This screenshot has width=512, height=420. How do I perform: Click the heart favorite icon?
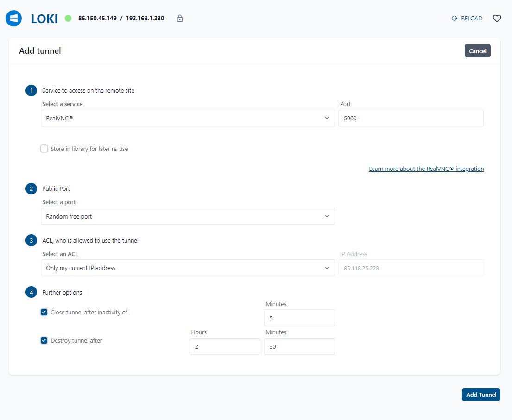coord(497,19)
